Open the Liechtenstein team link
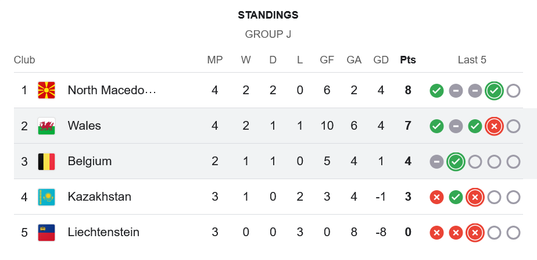 tap(103, 232)
